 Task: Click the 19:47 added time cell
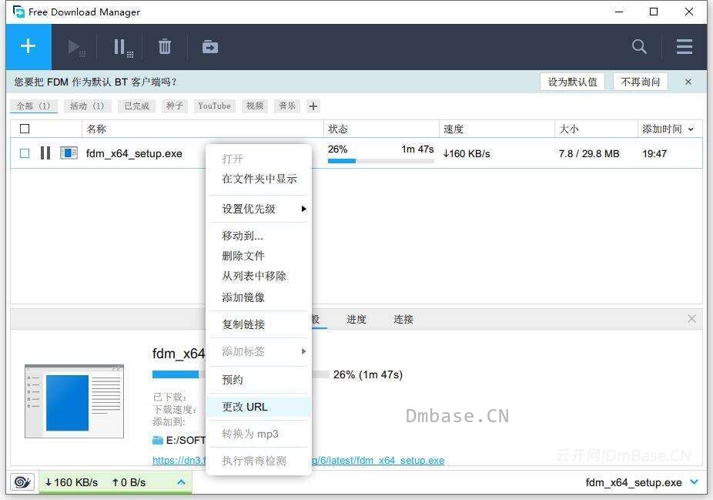tap(654, 154)
